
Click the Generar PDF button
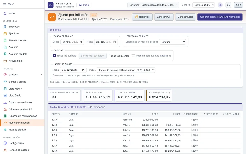pos(164,17)
